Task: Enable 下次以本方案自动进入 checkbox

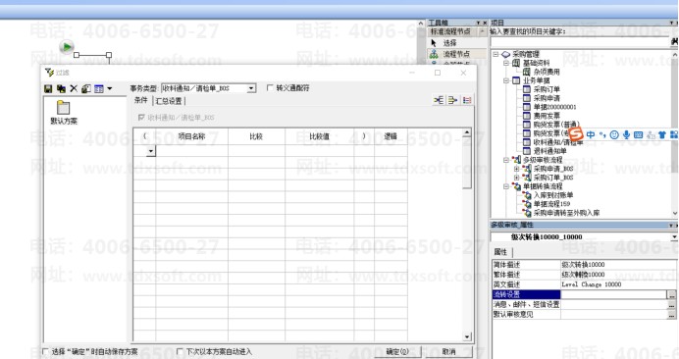Action: click(x=180, y=351)
